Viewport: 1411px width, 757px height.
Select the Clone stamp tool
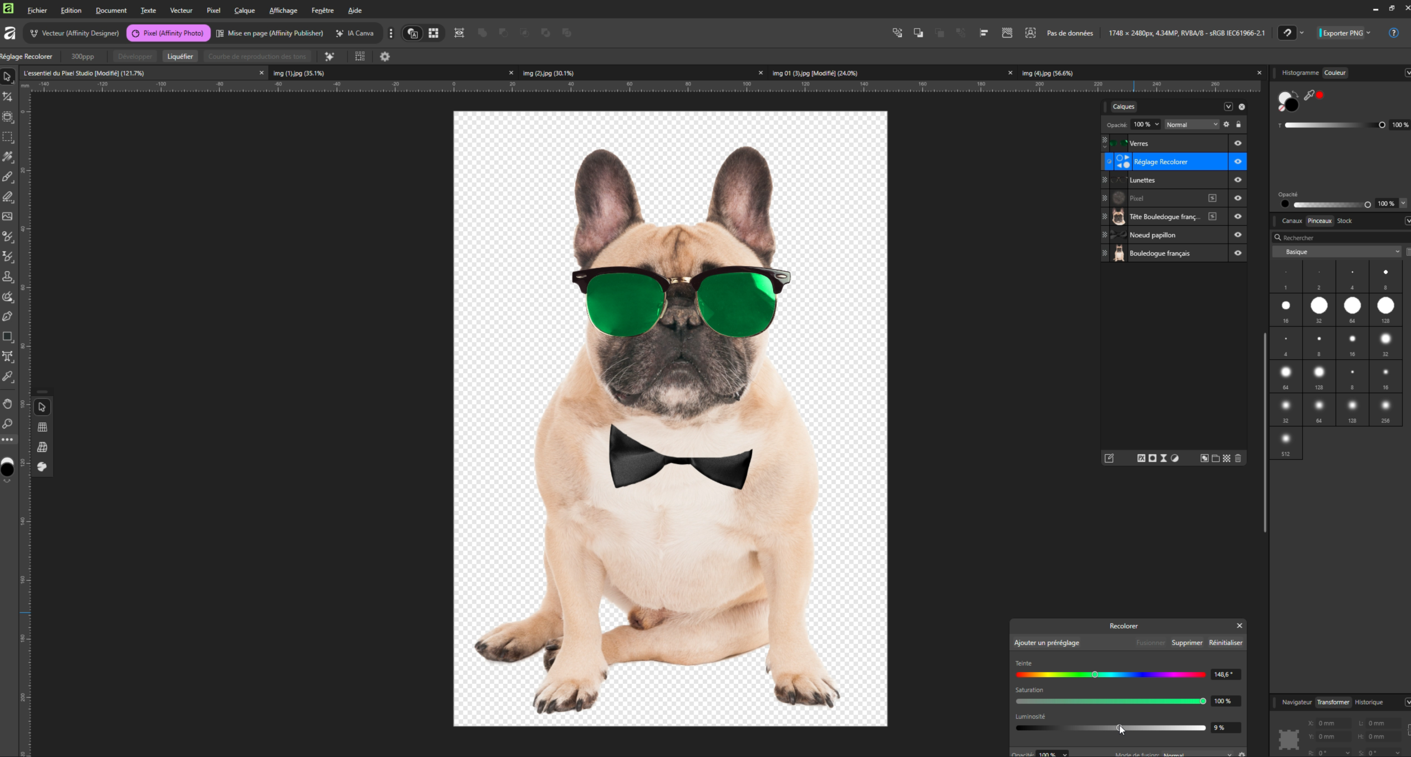coord(8,277)
